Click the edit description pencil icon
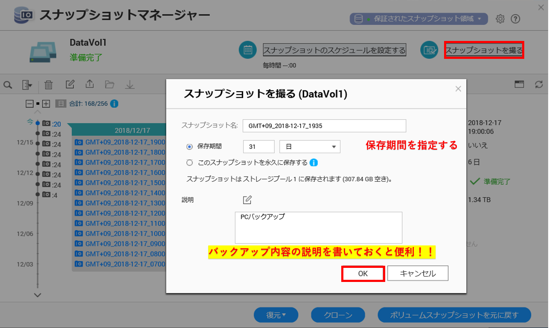Image resolution: width=549 pixels, height=328 pixels. [x=247, y=200]
